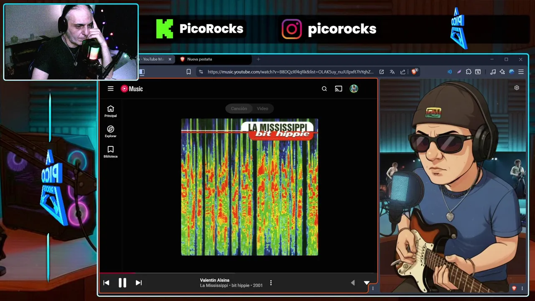Open the YouTube Music hamburger guide menu

tap(110, 89)
